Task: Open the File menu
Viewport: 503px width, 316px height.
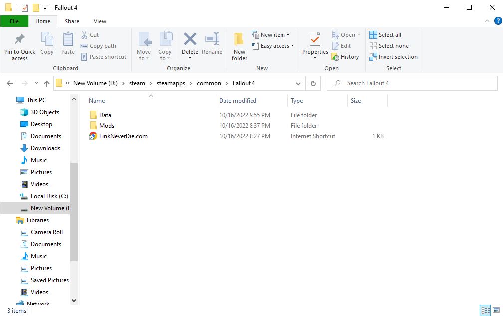Action: pos(14,21)
